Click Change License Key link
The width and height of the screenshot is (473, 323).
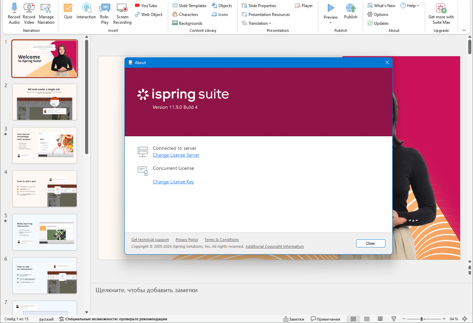coord(173,182)
